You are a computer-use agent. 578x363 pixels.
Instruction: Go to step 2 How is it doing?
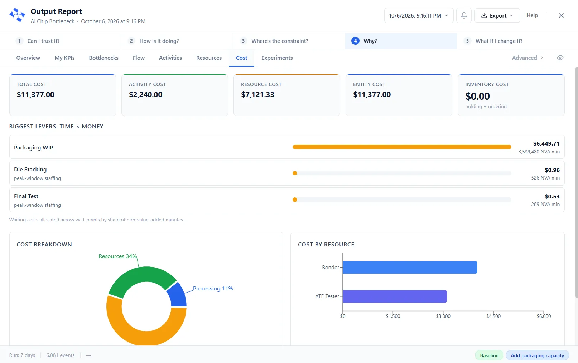pos(177,41)
